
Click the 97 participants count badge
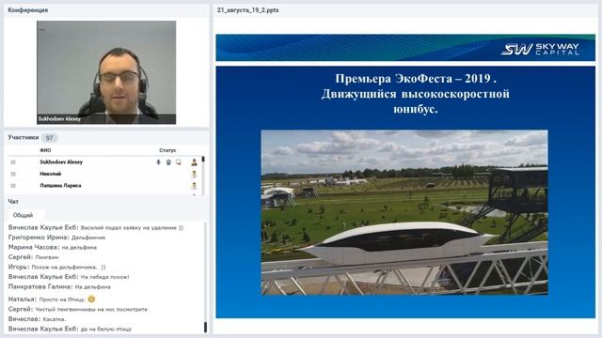[49, 138]
